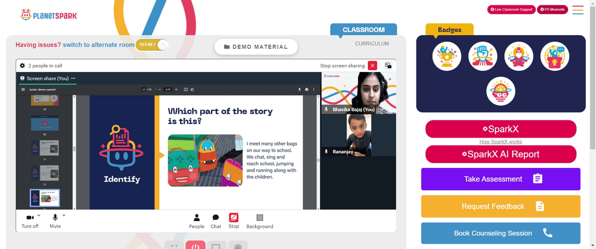Expand camera options chevron

pos(39,215)
